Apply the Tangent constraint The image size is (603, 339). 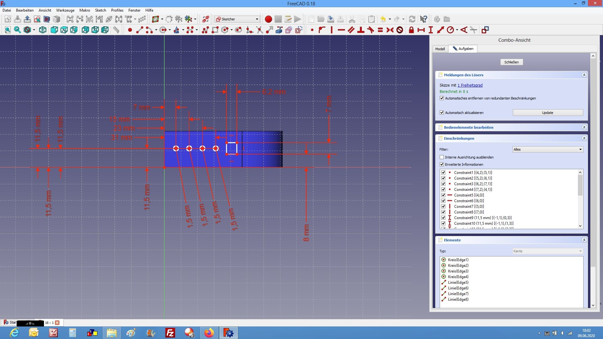tap(370, 30)
